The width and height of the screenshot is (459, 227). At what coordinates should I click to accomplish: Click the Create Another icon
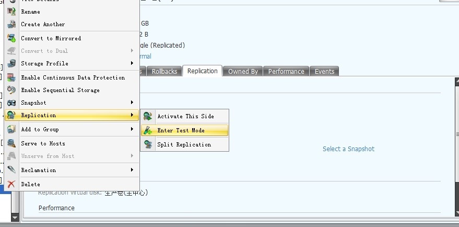click(x=11, y=24)
